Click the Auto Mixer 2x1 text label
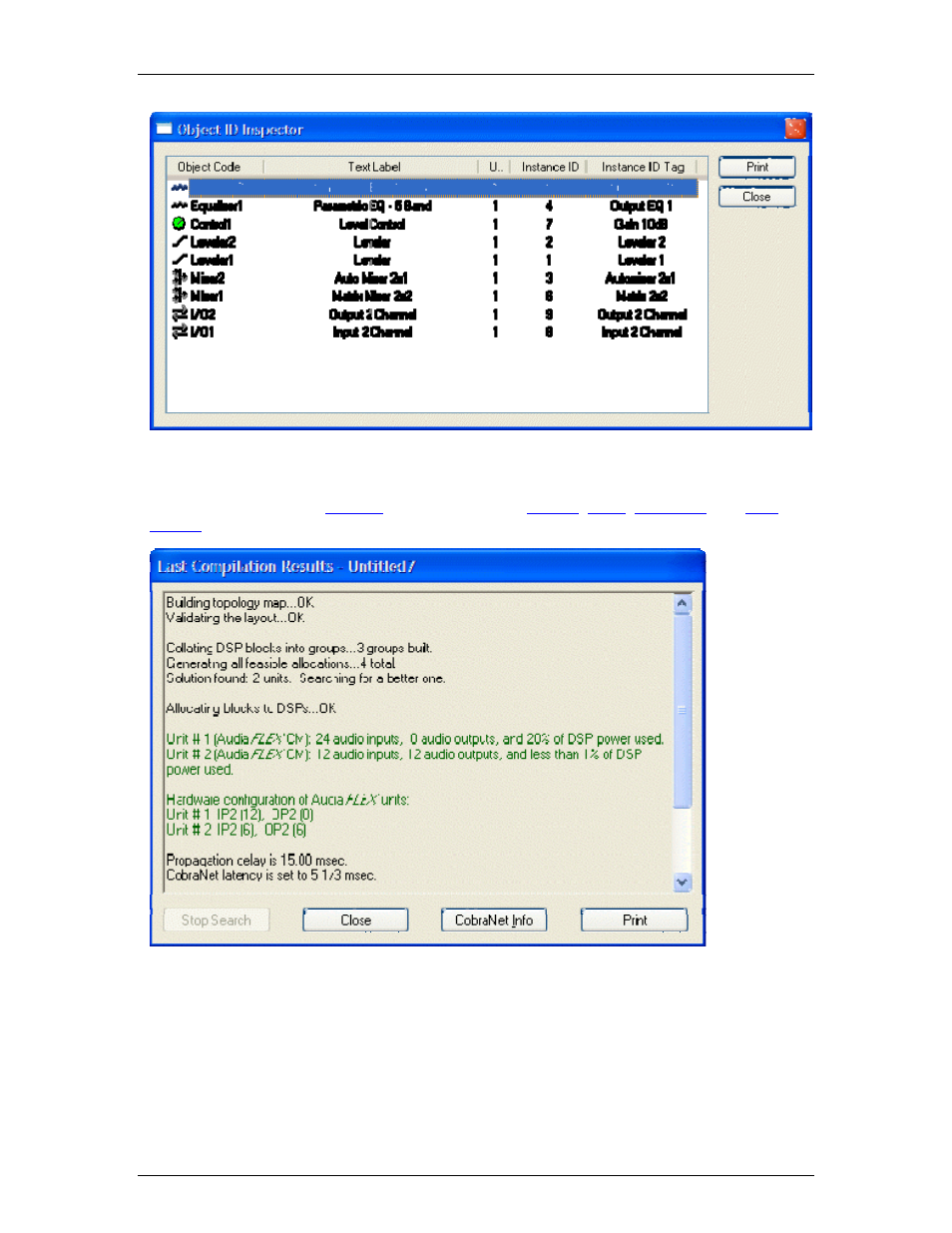Image resolution: width=952 pixels, height=1233 pixels. pyautogui.click(x=371, y=278)
